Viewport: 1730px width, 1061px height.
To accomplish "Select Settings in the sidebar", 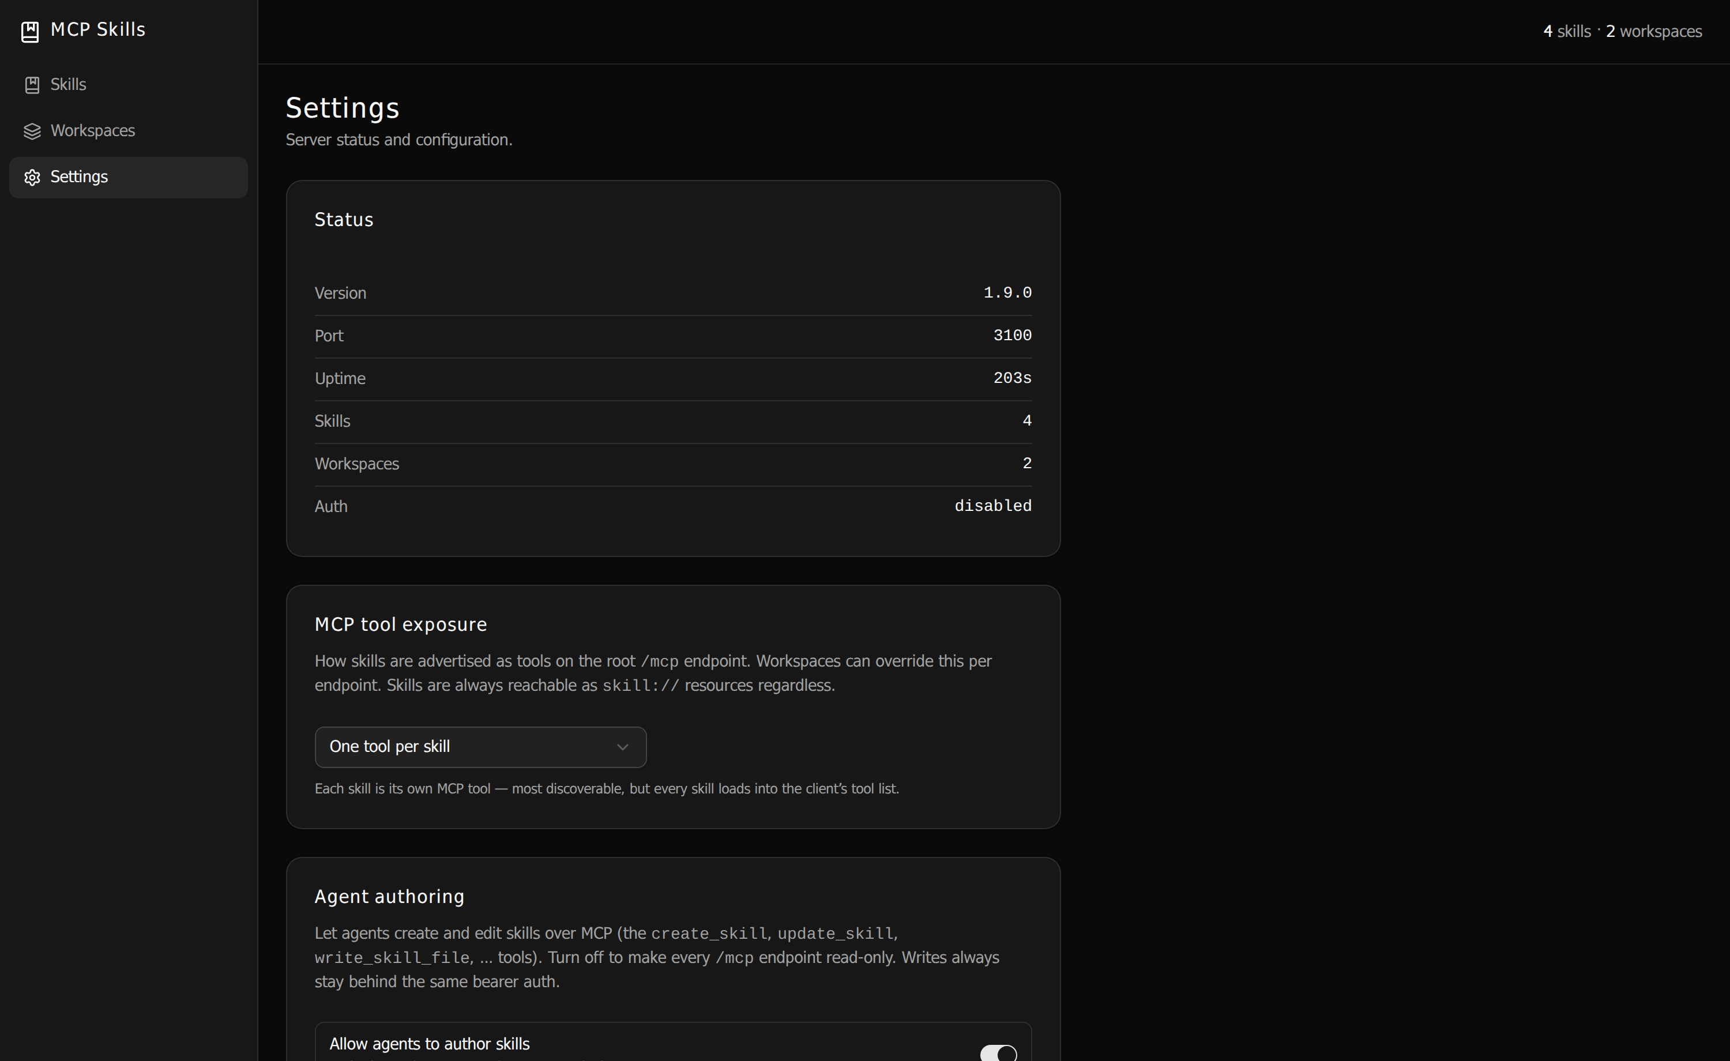I will [129, 177].
